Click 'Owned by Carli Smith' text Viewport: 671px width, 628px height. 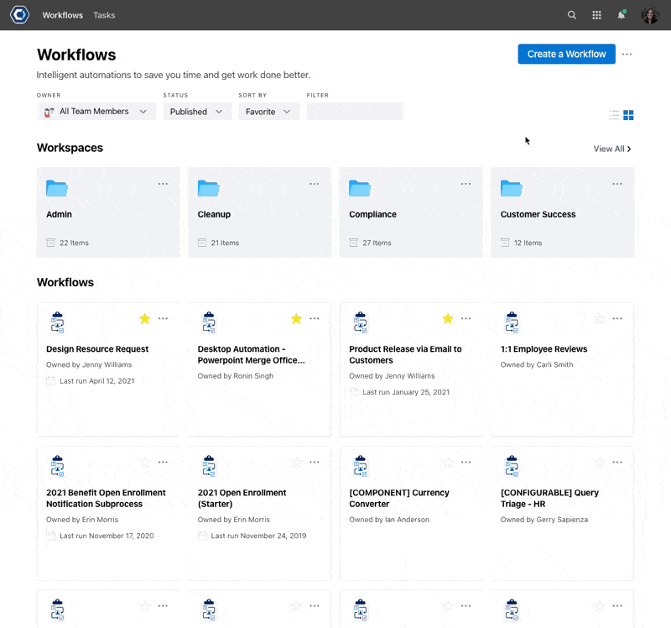tap(537, 364)
